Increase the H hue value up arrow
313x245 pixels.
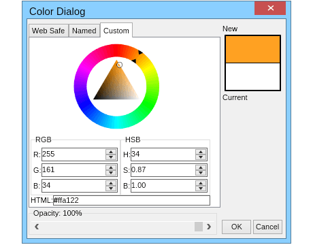pos(201,152)
